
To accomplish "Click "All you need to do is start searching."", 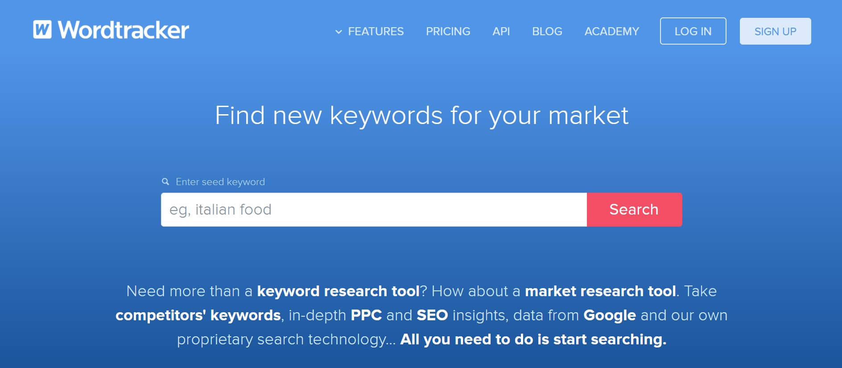I will [x=533, y=339].
